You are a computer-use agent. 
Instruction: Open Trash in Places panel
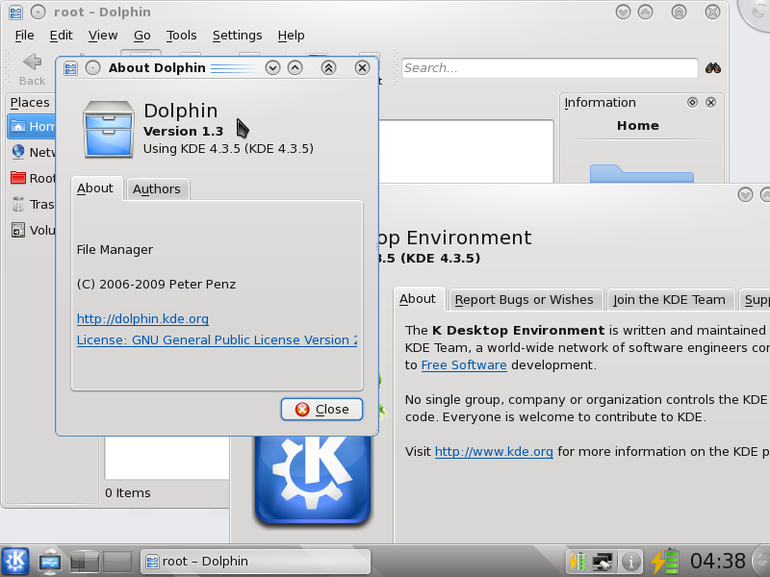pyautogui.click(x=33, y=204)
